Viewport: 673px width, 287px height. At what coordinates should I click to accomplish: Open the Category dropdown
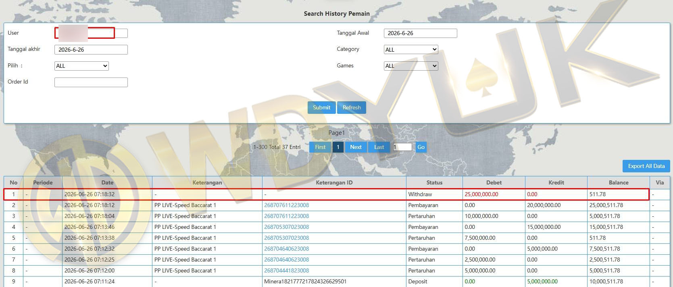point(411,50)
